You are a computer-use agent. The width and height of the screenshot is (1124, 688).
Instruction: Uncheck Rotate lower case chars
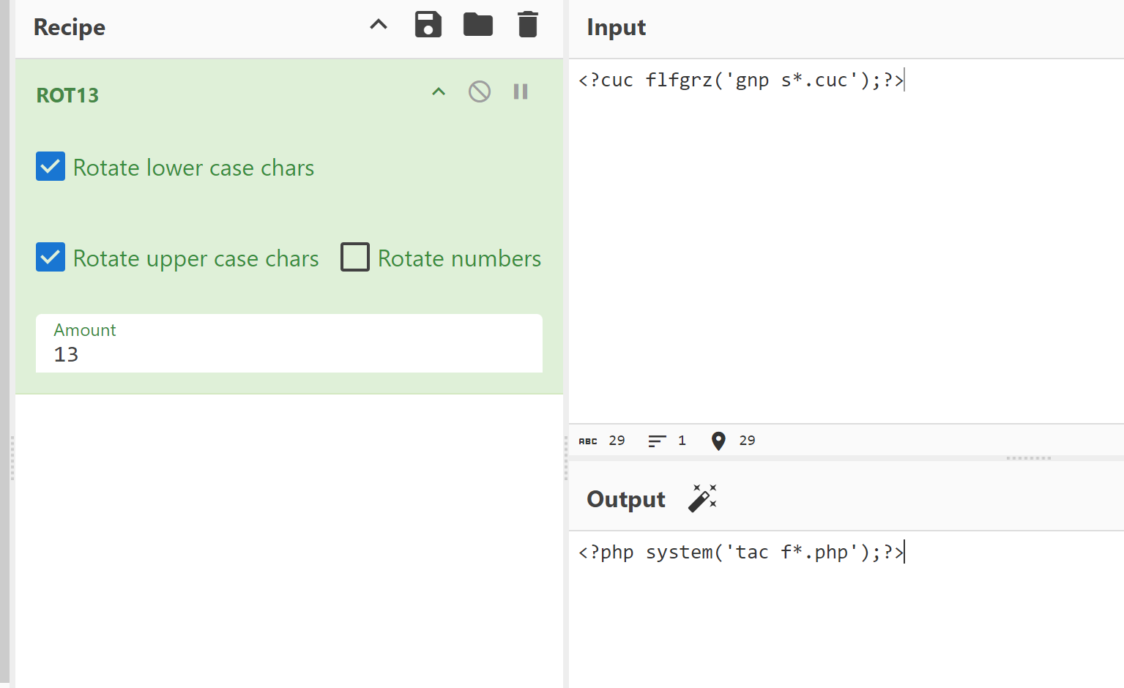click(x=51, y=167)
